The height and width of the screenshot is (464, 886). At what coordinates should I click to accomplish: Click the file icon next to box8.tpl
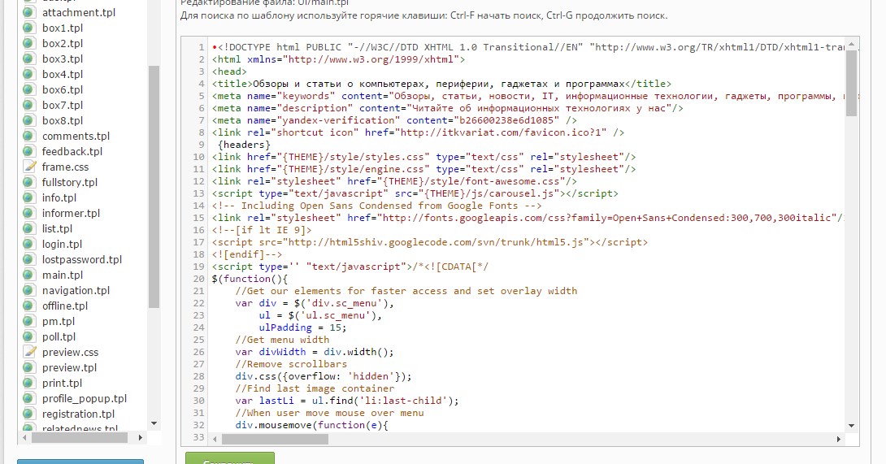coord(28,119)
